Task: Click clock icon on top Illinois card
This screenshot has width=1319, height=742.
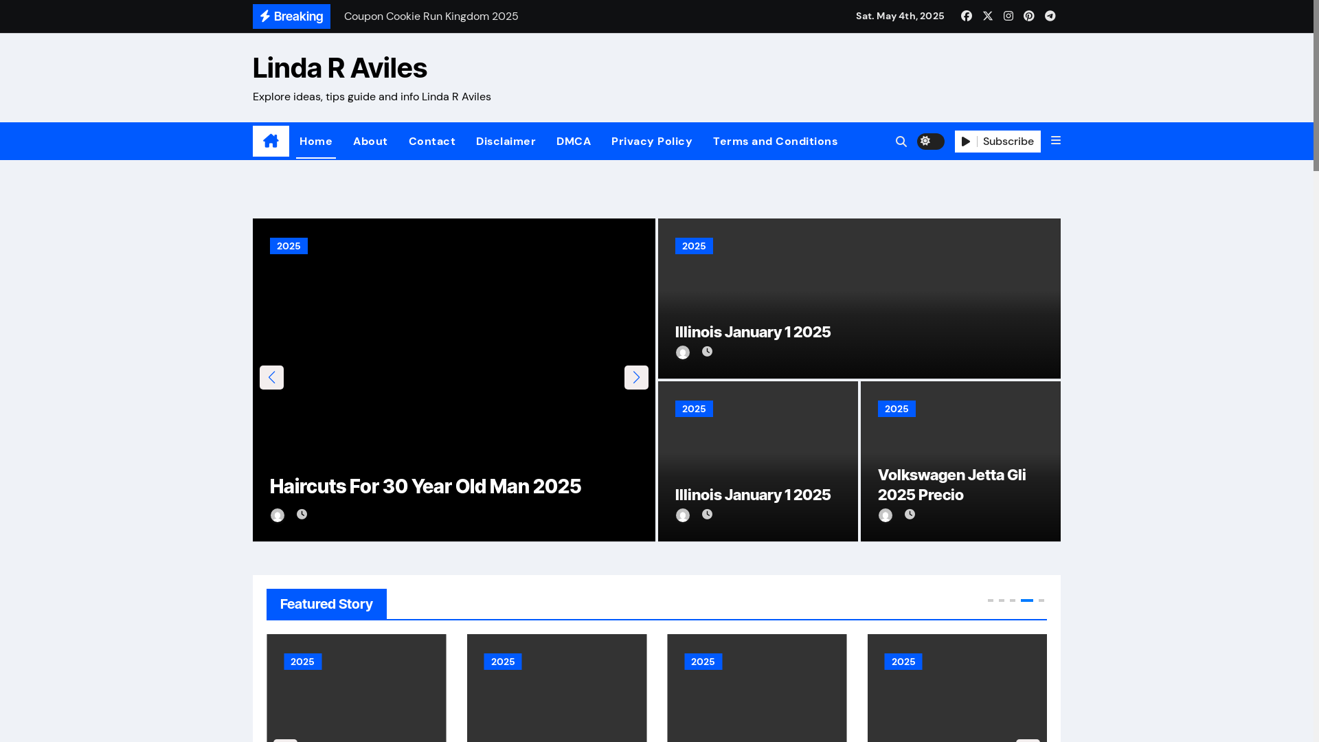Action: point(707,351)
